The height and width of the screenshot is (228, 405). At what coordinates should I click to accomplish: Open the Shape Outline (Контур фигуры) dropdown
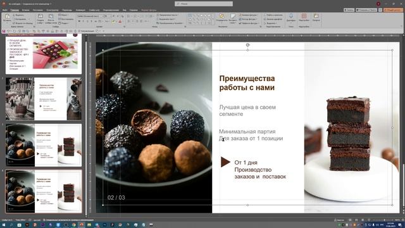(248, 19)
